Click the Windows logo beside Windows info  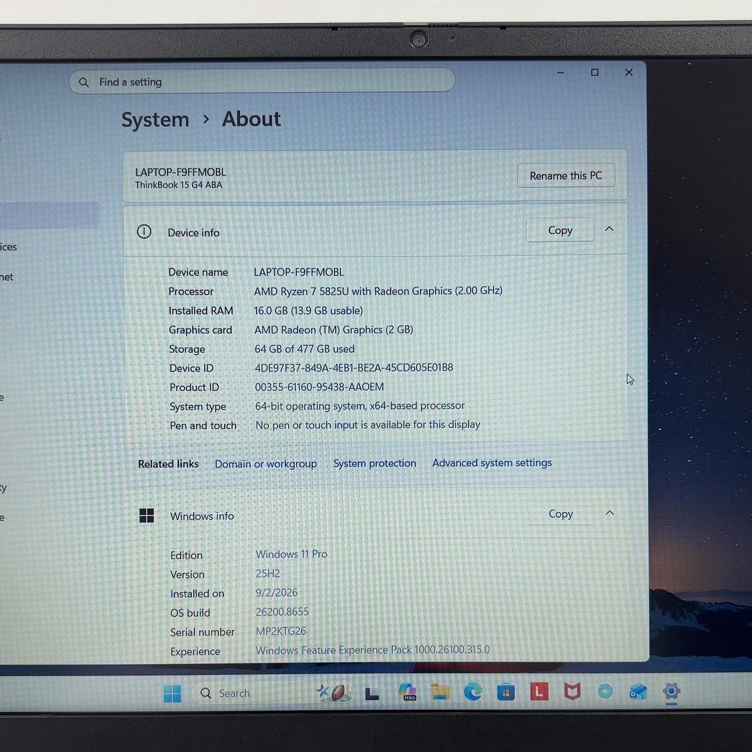click(x=147, y=516)
